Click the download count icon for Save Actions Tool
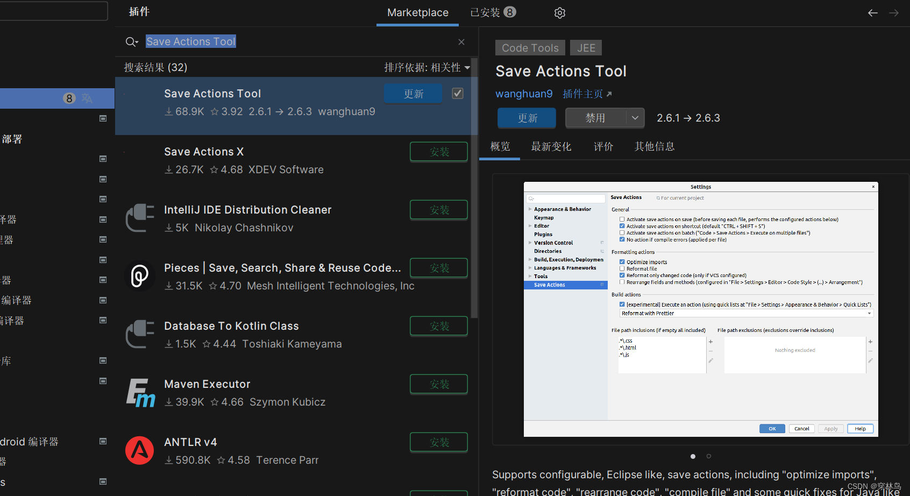The image size is (910, 496). pyautogui.click(x=169, y=111)
